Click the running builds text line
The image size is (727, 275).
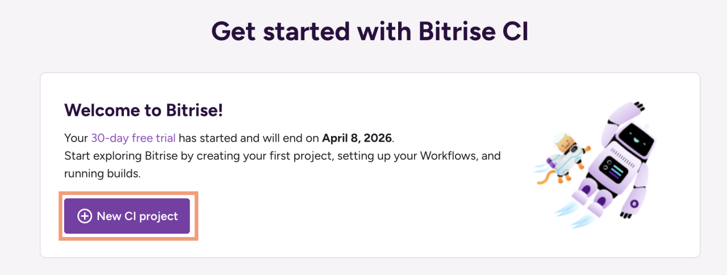coord(102,174)
